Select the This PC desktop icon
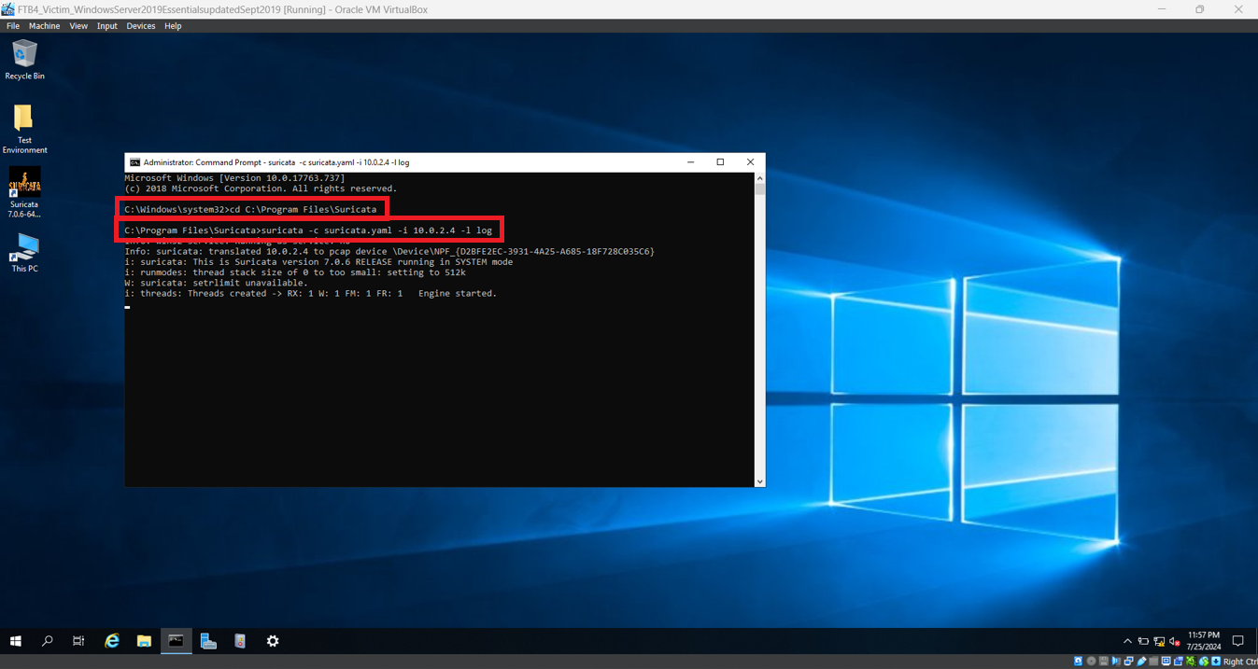The width and height of the screenshot is (1258, 669). [x=24, y=253]
